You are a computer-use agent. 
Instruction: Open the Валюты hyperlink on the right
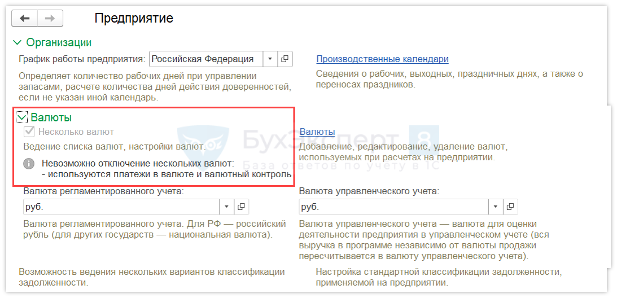pyautogui.click(x=317, y=132)
